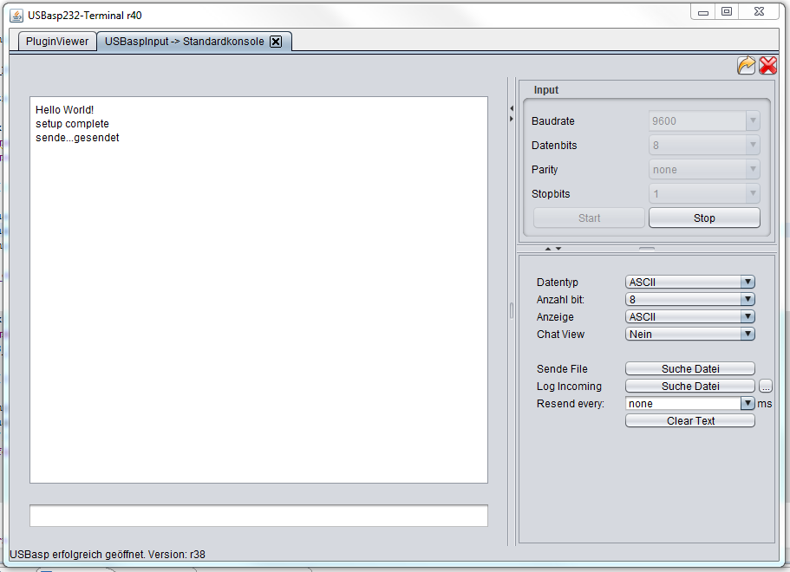Open the Resend every dropdown
This screenshot has width=790, height=572.
689,403
